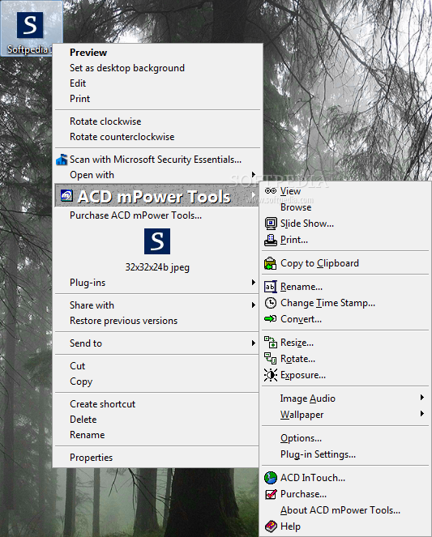Image resolution: width=432 pixels, height=537 pixels.
Task: Select Browse in the mPower submenu
Action: point(296,207)
